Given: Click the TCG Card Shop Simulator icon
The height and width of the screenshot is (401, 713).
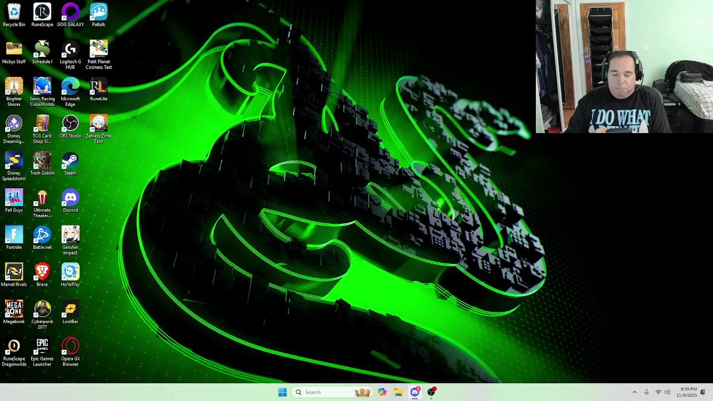Looking at the screenshot, I should point(42,129).
